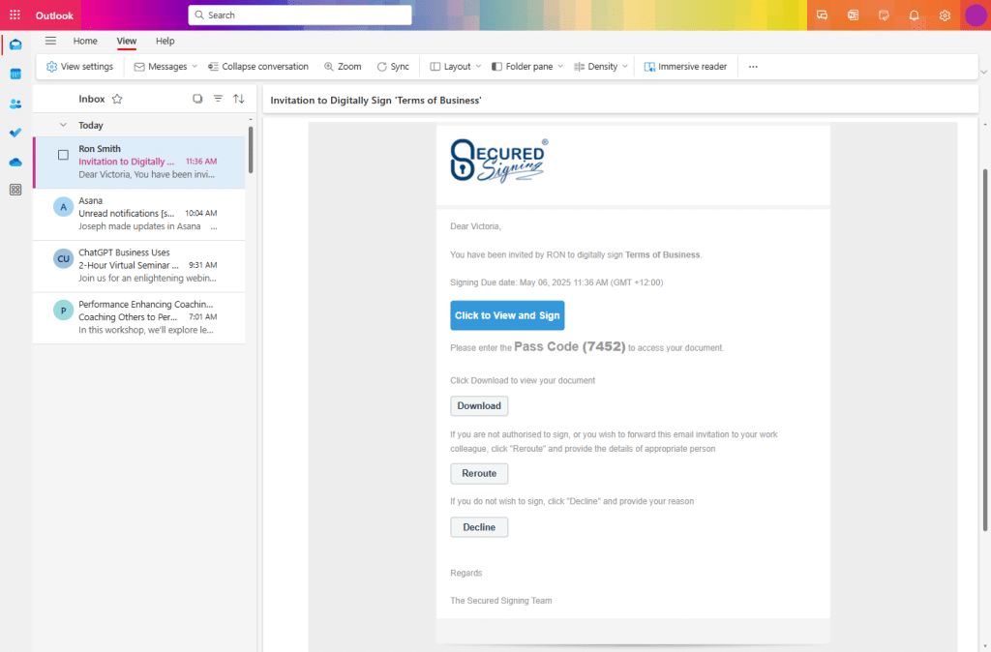Click in the Search box

300,15
